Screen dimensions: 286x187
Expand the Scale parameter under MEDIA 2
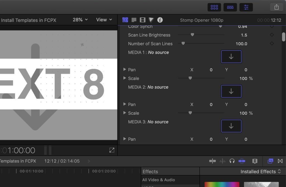coord(125,113)
